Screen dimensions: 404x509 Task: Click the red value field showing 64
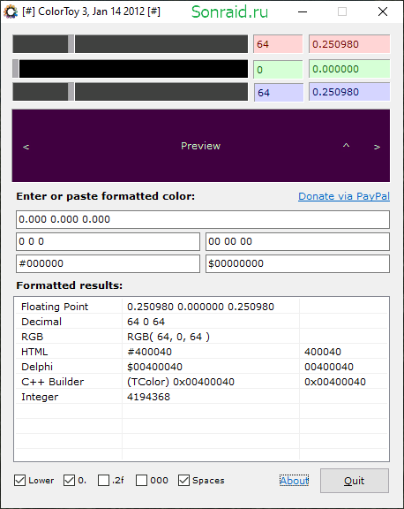point(278,44)
